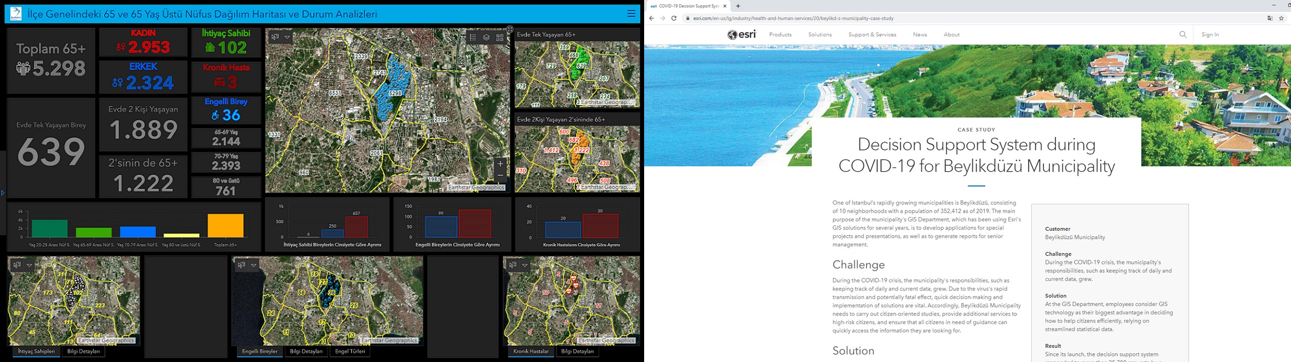Open the Products menu on esri site

(x=780, y=34)
